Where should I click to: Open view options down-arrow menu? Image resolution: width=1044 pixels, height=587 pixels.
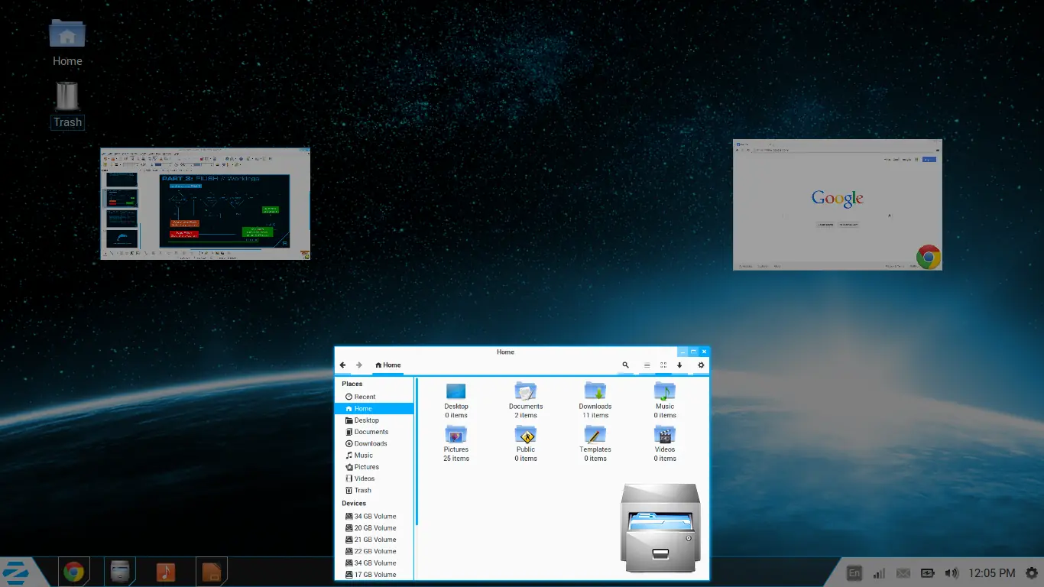coord(679,365)
